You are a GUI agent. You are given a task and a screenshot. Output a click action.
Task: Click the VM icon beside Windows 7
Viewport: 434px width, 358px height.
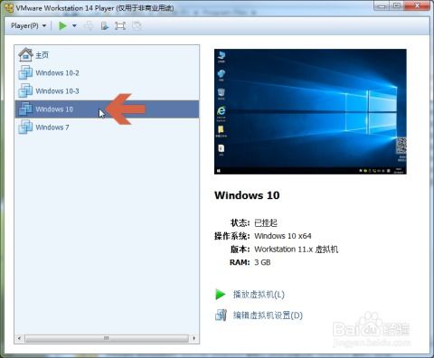pyautogui.click(x=25, y=127)
